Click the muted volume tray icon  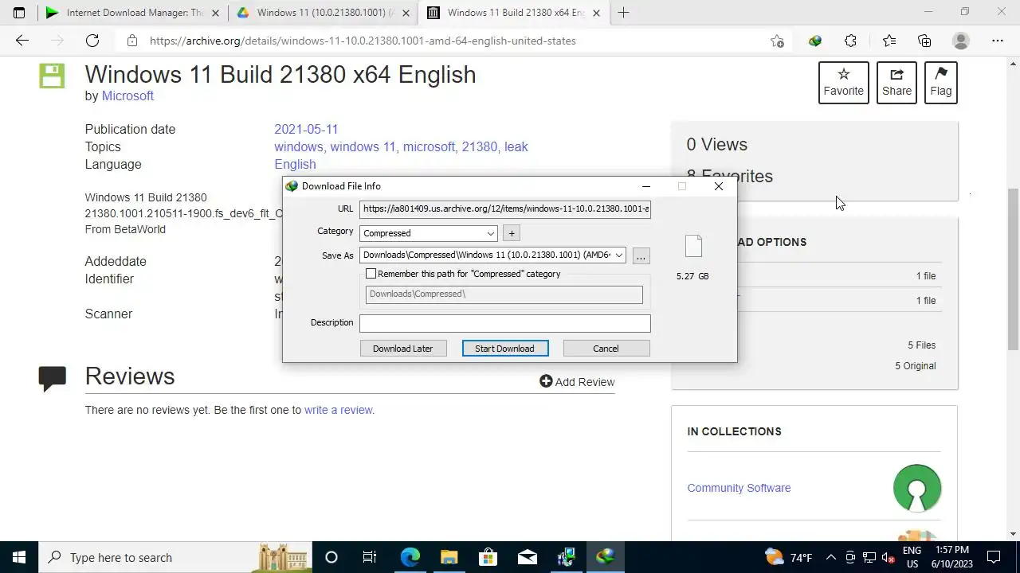pyautogui.click(x=889, y=557)
